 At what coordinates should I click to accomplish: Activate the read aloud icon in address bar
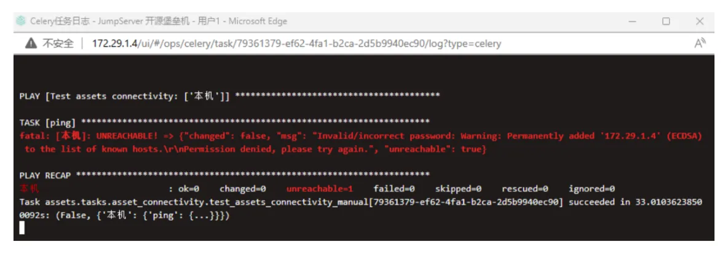[700, 44]
